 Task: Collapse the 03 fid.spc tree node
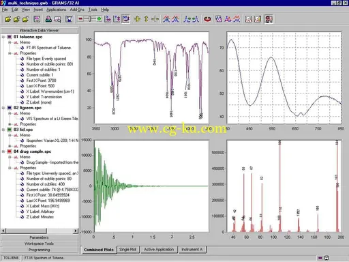tap(3, 130)
